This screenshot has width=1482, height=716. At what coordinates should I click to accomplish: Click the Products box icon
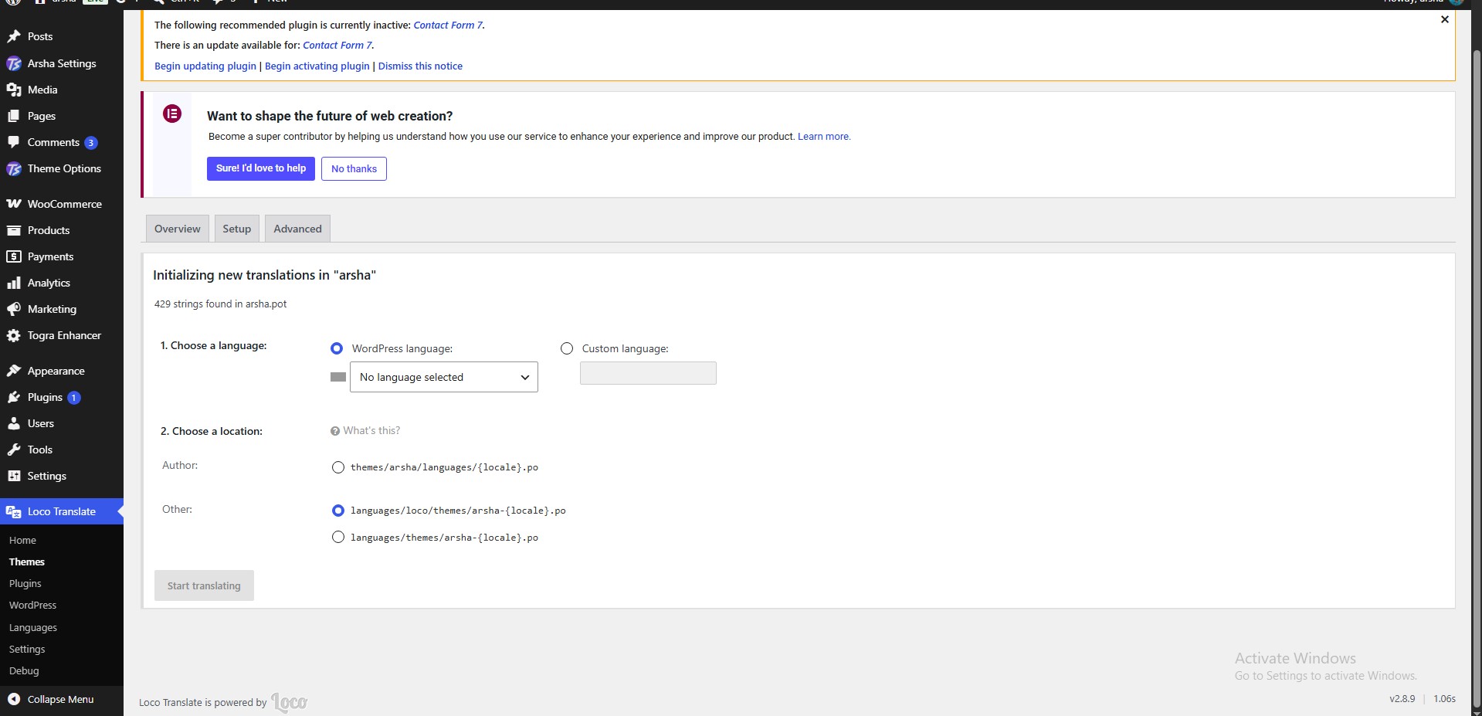click(14, 230)
